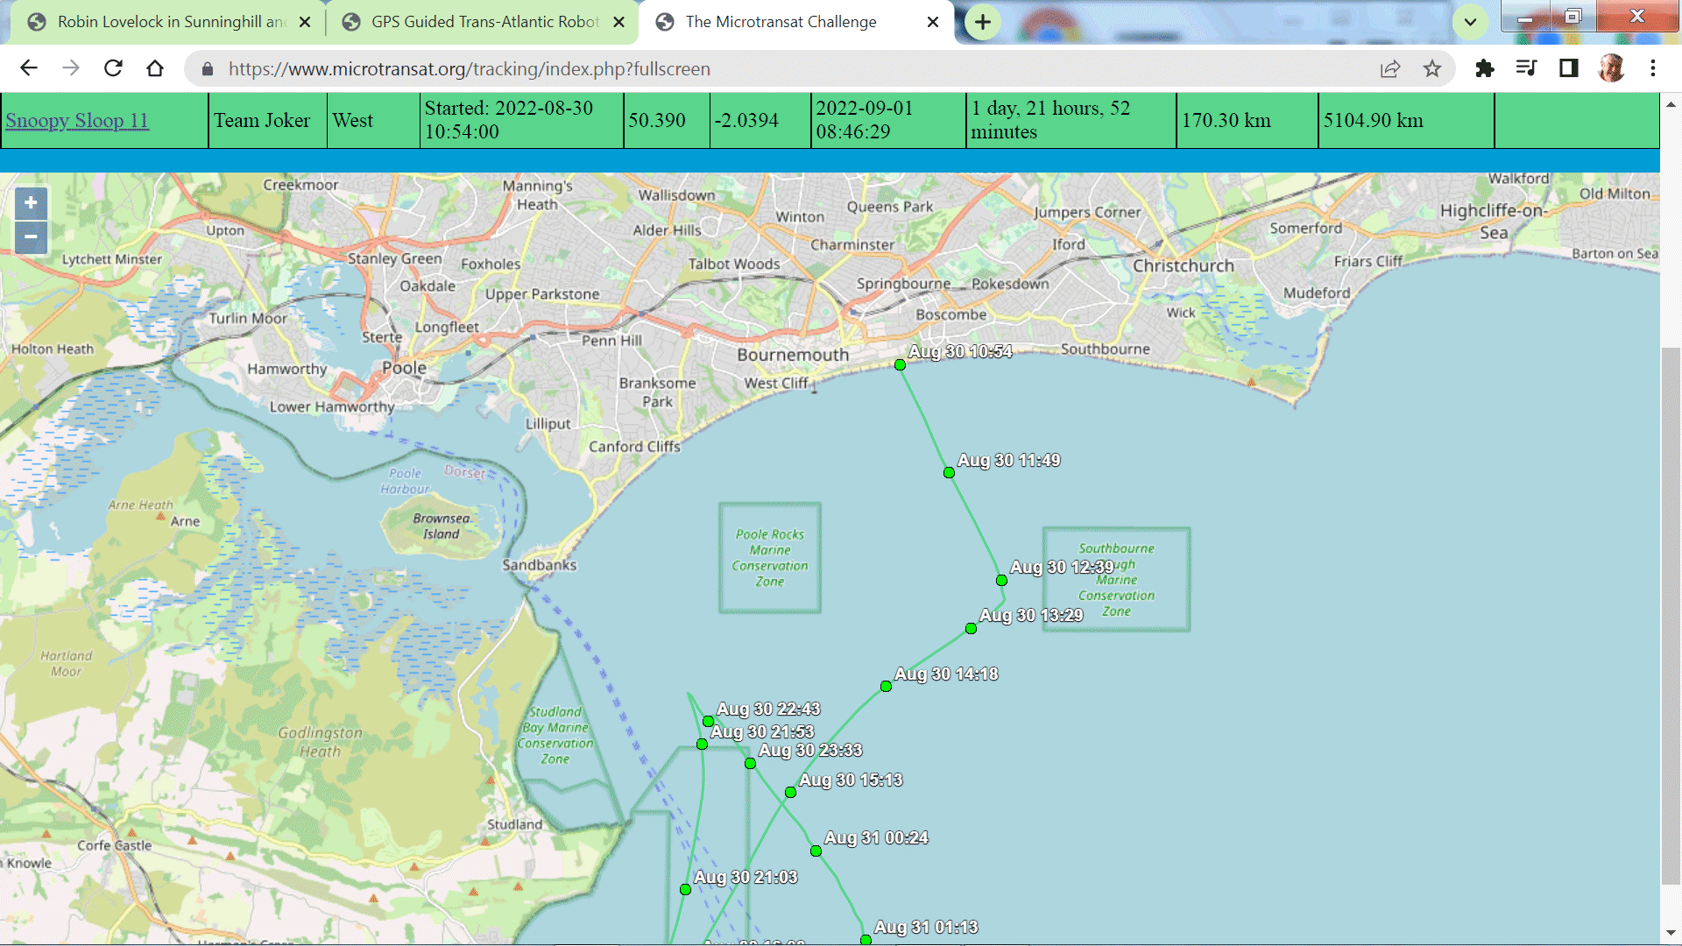Expand the tab search dropdown arrow
Viewport: 1682px width, 946px height.
(1470, 22)
